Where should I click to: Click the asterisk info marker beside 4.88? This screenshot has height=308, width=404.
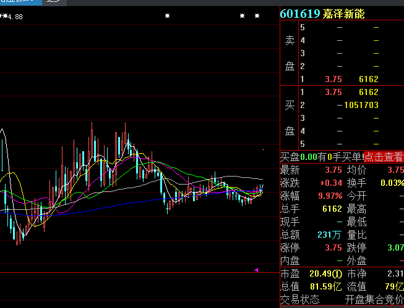[4, 16]
